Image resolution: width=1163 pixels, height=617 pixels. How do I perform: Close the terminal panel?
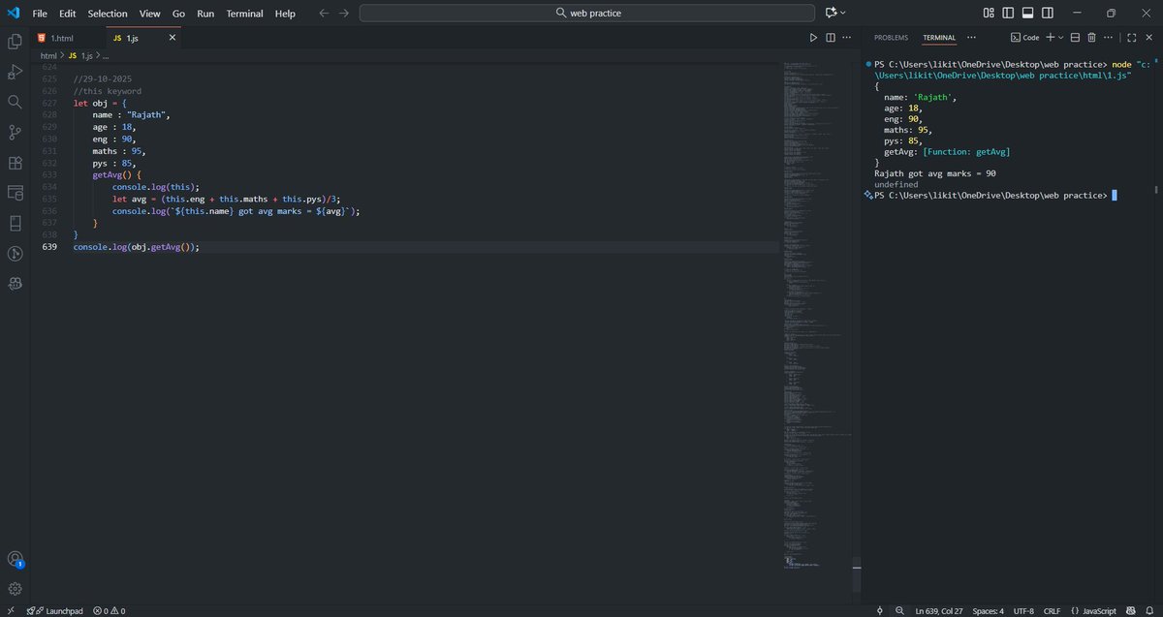click(1148, 37)
